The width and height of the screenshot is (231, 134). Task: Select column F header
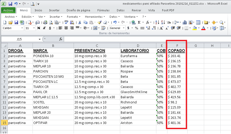(x=177, y=46)
